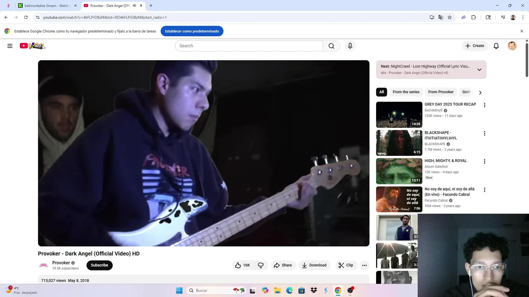Close the batimortadela Stream tab
Viewport: 529px width, 297px height.
[x=75, y=6]
